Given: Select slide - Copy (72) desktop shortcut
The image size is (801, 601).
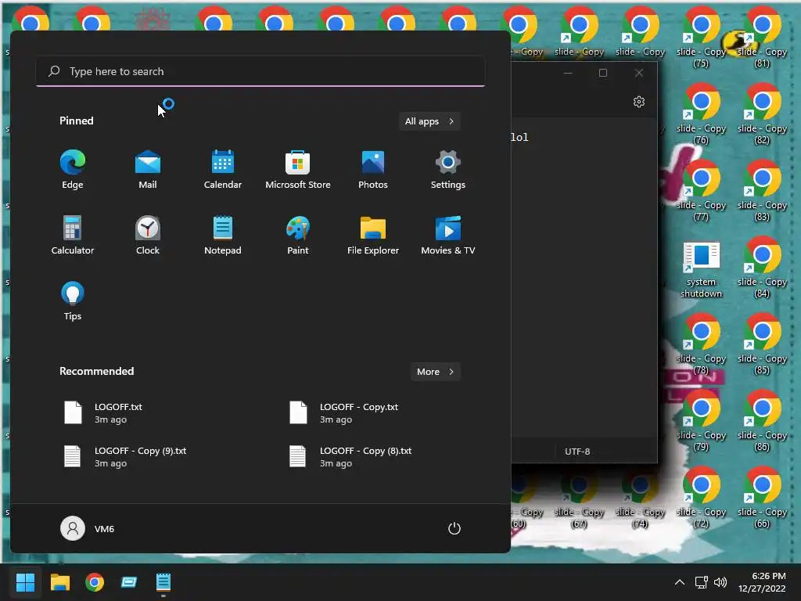Looking at the screenshot, I should 701,498.
